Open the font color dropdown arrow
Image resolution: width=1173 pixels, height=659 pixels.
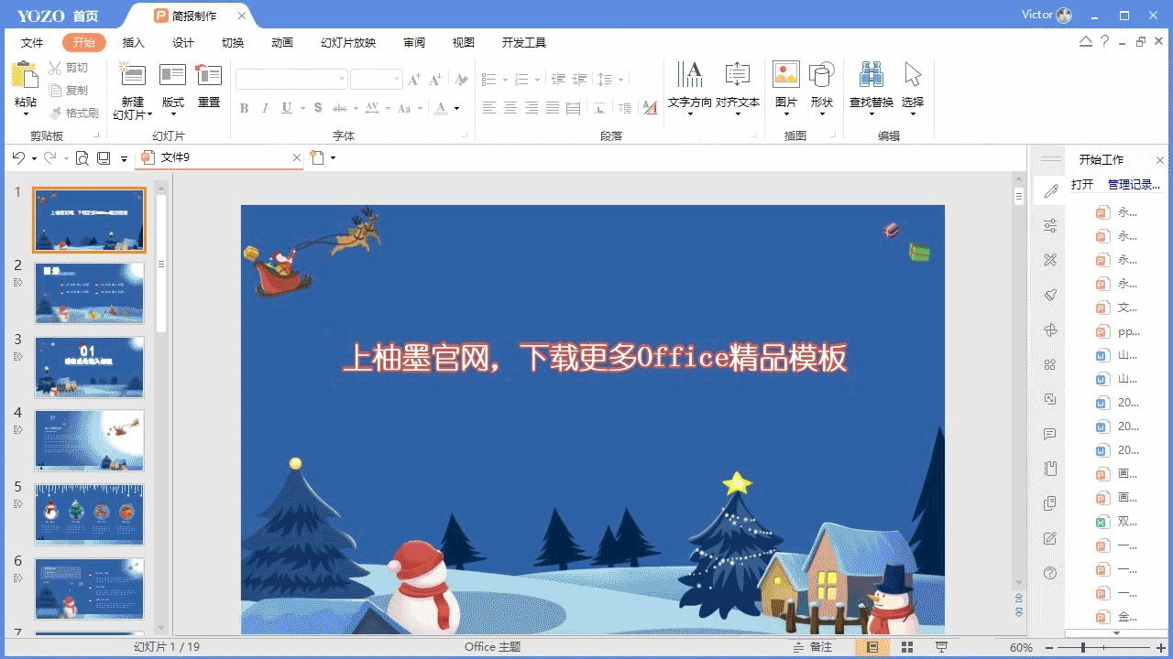[x=456, y=108]
